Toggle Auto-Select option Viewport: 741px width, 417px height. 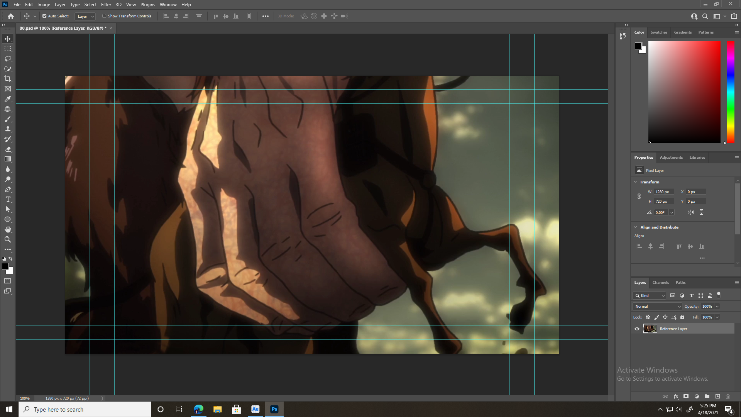tap(44, 16)
